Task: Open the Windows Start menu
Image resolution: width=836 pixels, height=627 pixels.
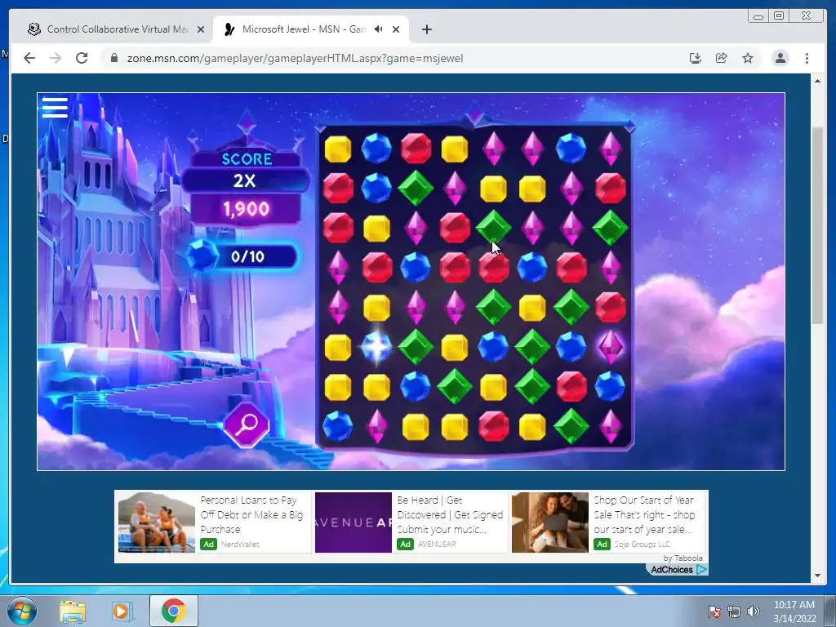Action: (22, 611)
